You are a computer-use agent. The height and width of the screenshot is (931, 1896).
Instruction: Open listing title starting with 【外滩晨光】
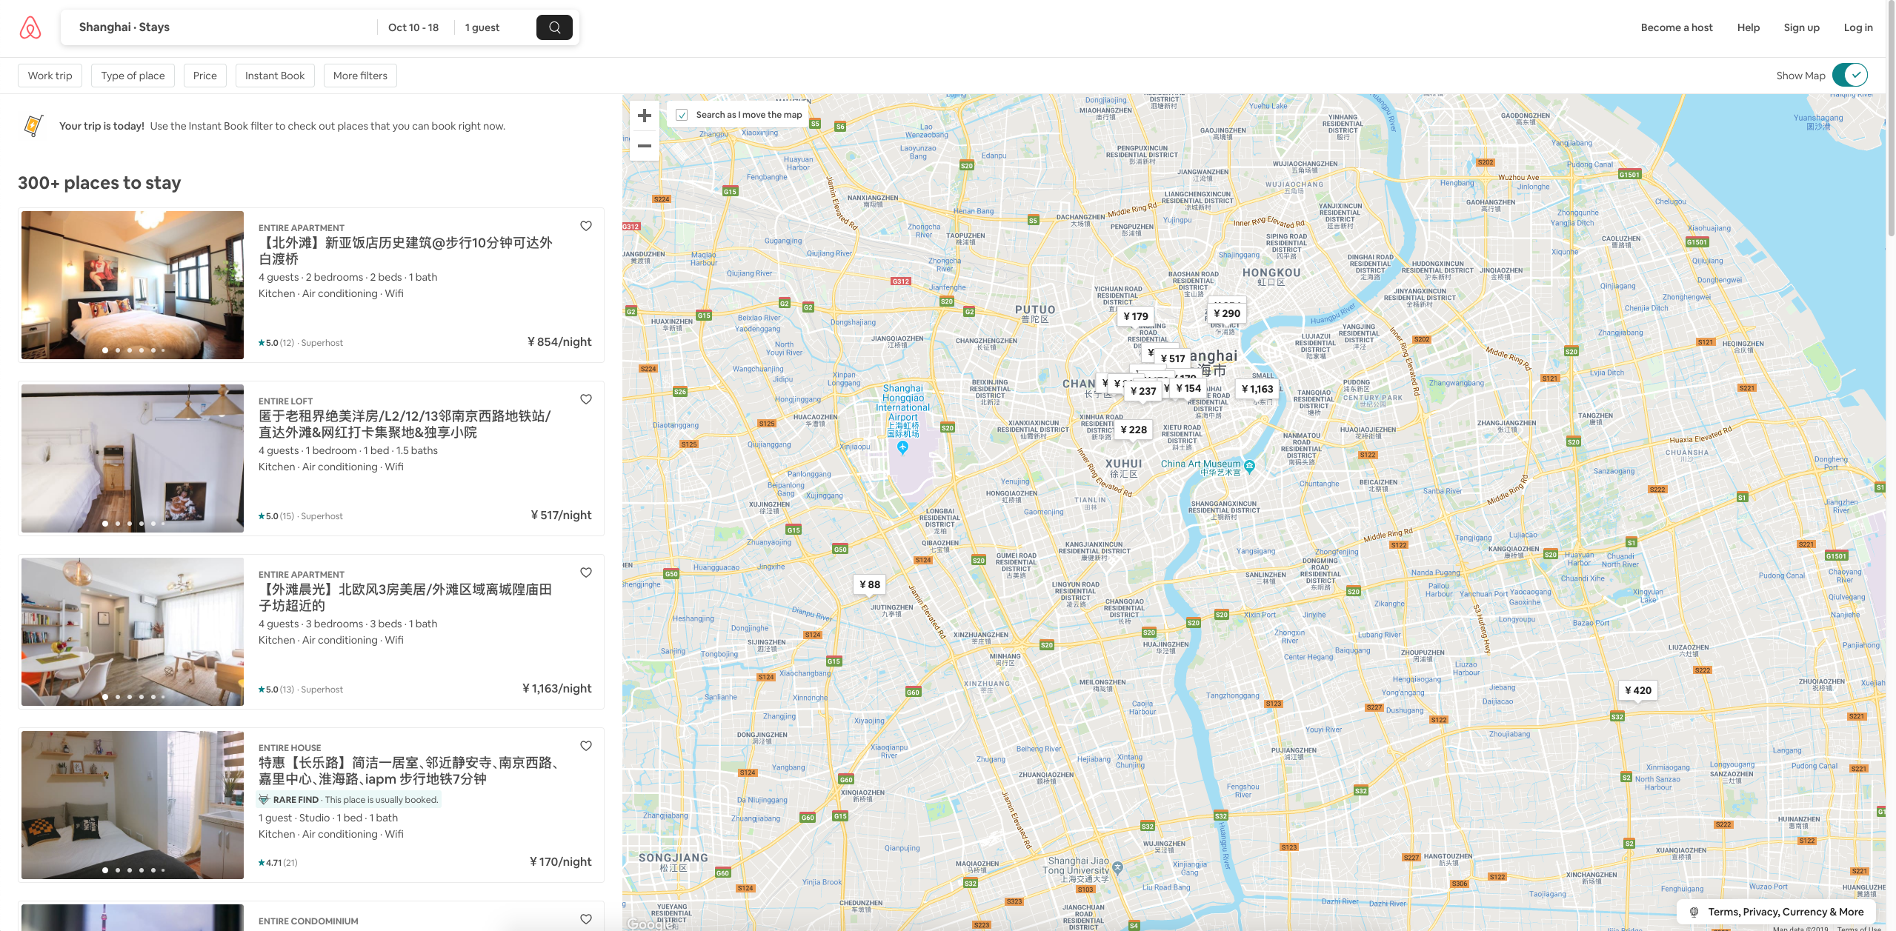[x=405, y=597]
